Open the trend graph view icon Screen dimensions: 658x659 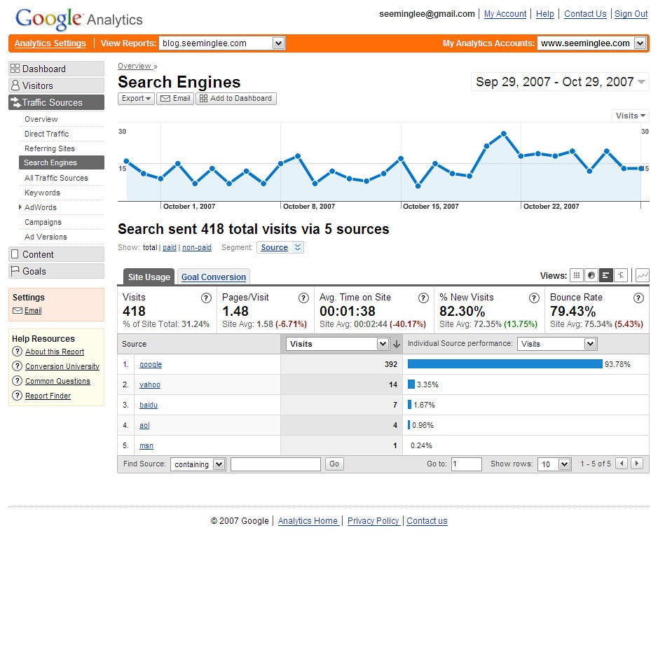pos(643,275)
